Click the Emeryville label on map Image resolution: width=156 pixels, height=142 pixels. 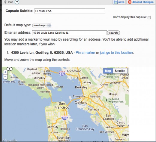79,96
